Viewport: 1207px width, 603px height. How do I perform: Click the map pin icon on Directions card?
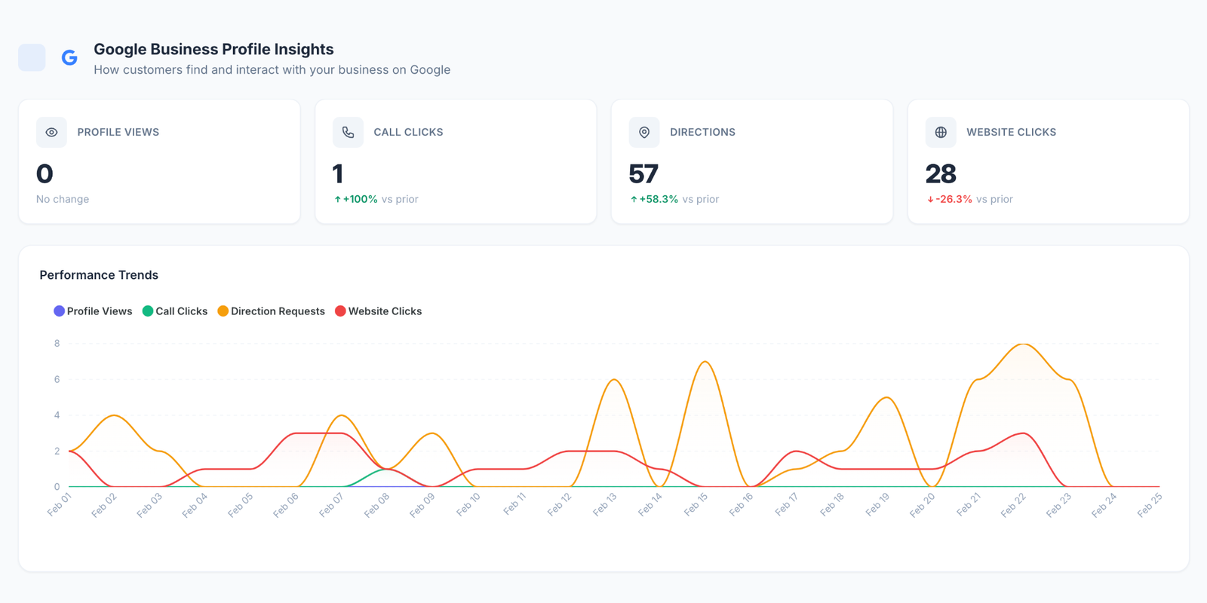point(644,133)
